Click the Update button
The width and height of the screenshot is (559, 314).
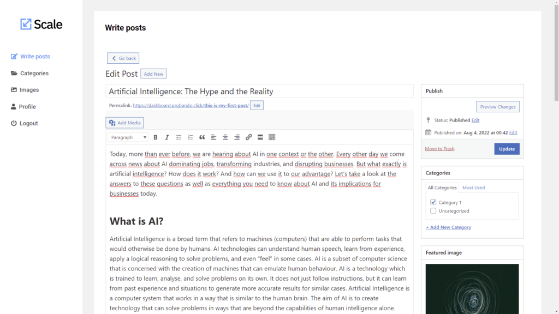(x=507, y=148)
